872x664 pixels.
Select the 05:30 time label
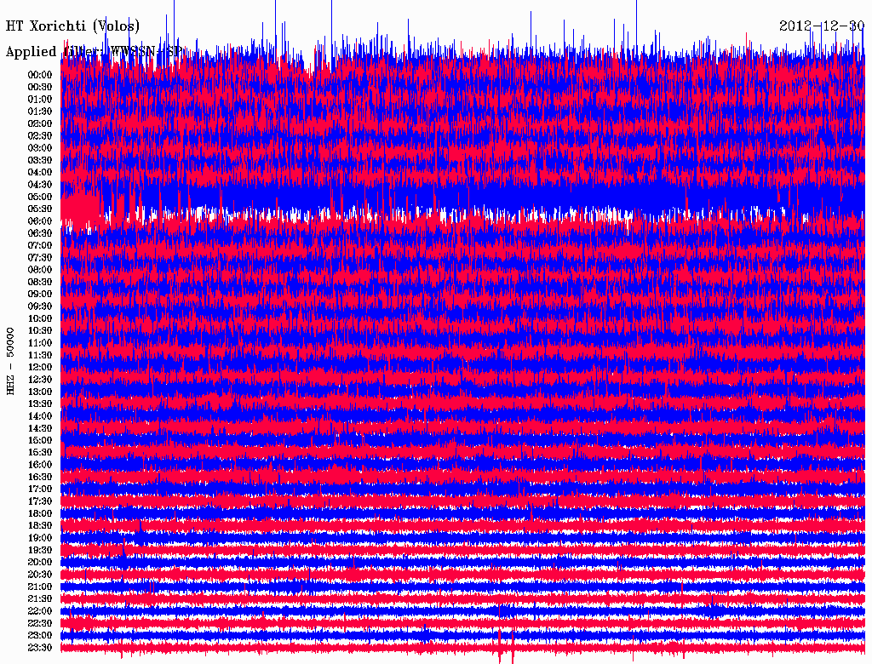tap(40, 209)
